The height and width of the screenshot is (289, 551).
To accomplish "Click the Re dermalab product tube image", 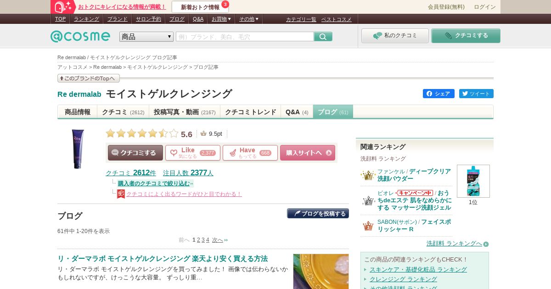I will [x=78, y=149].
